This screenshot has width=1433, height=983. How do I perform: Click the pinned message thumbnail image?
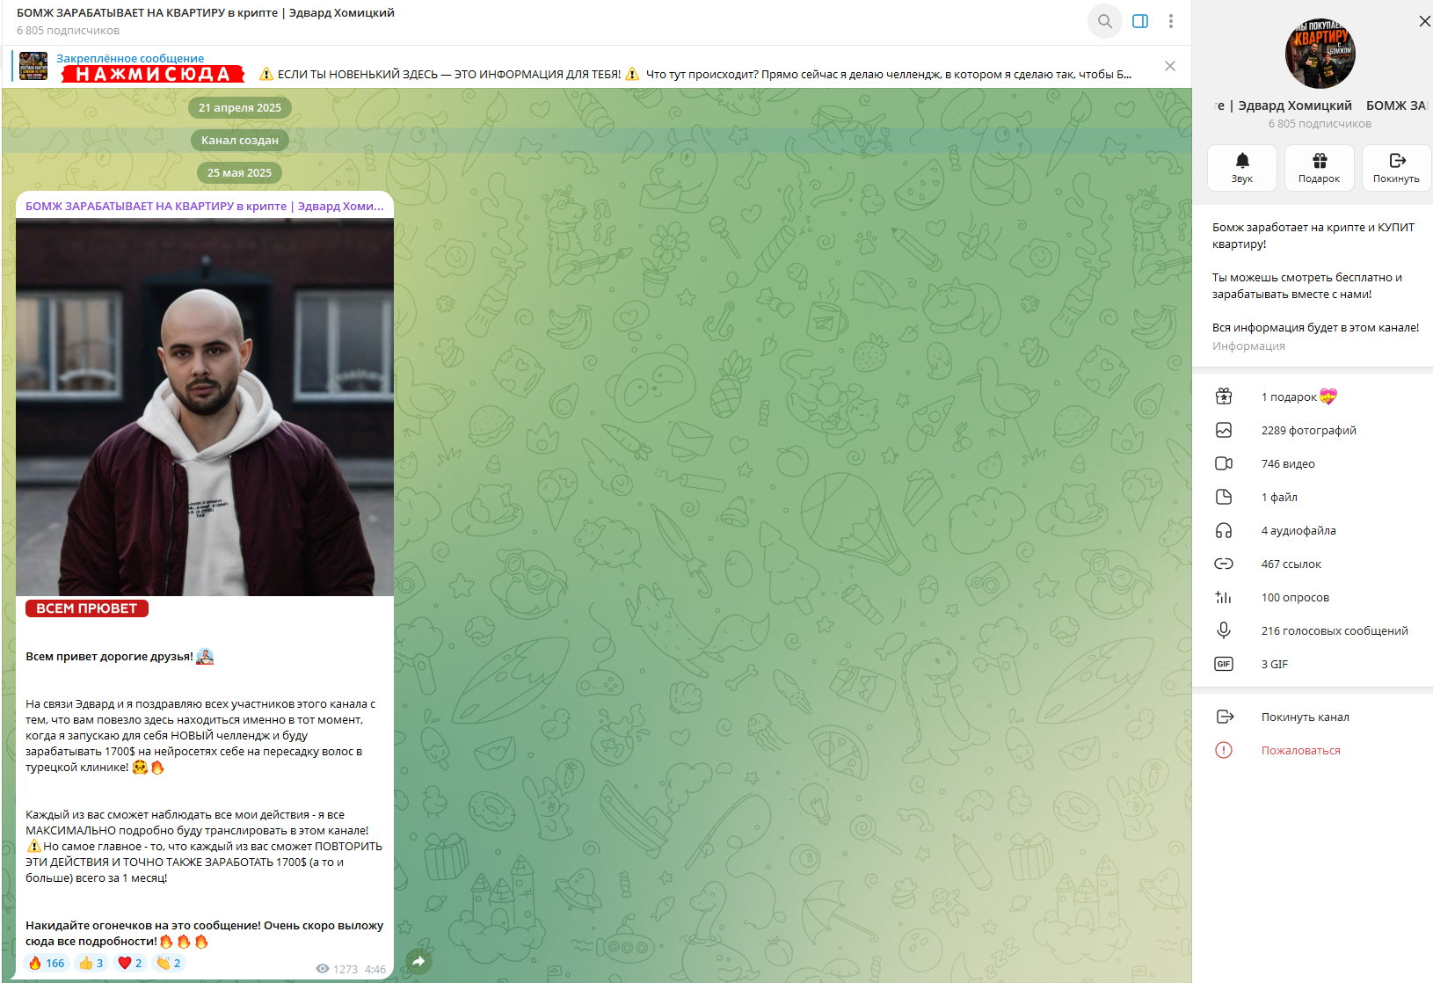[33, 66]
